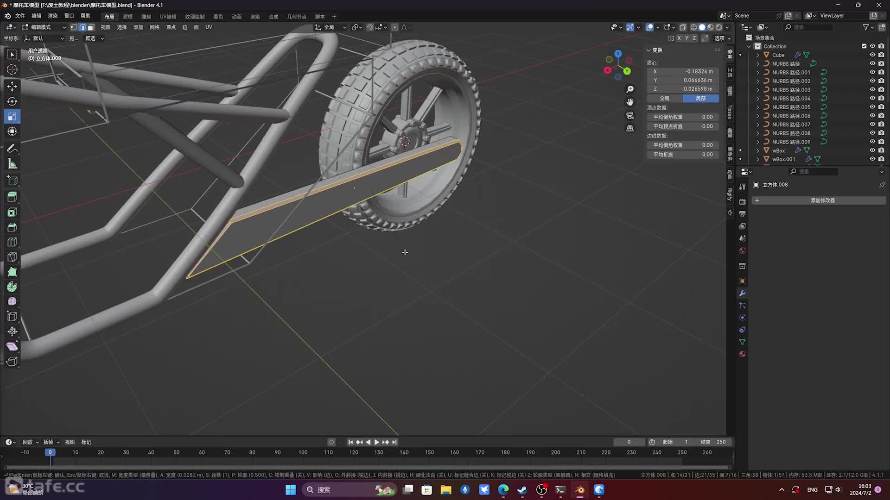Select the Poly Build tool
This screenshot has height=500, width=890.
coord(12,272)
